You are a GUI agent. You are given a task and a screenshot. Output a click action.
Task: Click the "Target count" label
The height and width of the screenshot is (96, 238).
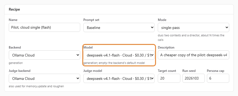tap(167, 71)
